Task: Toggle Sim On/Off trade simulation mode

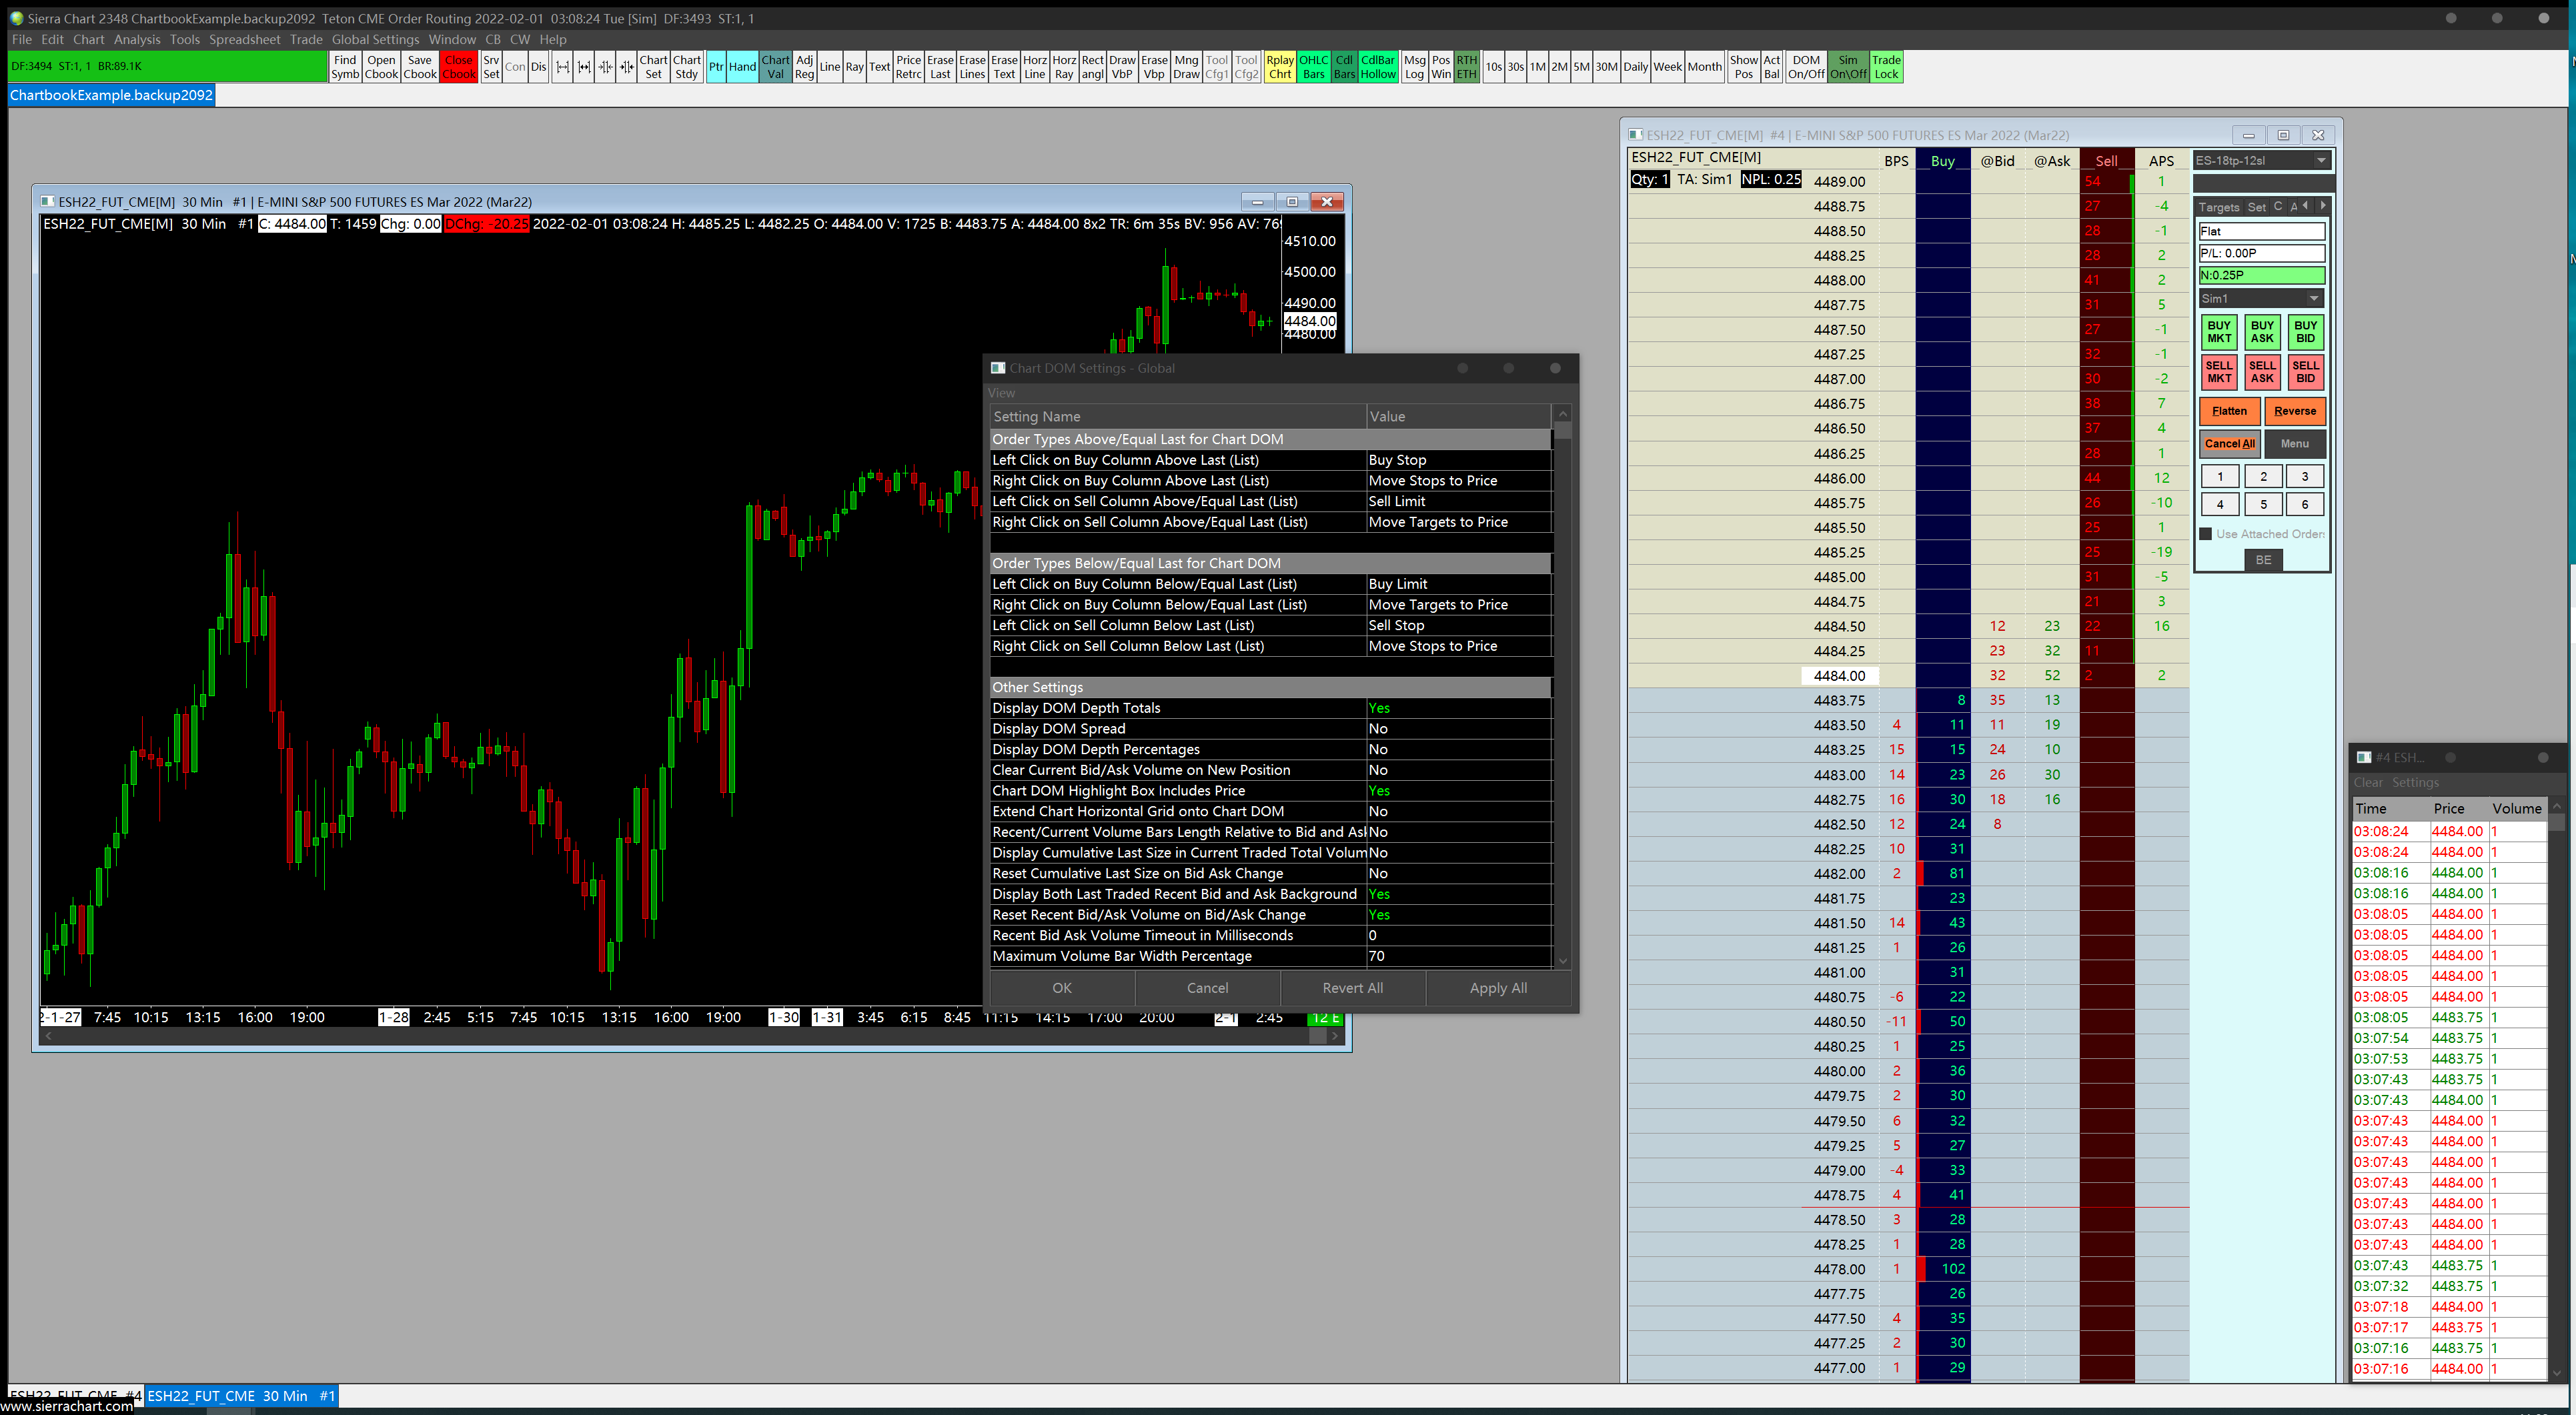Action: tap(1847, 67)
